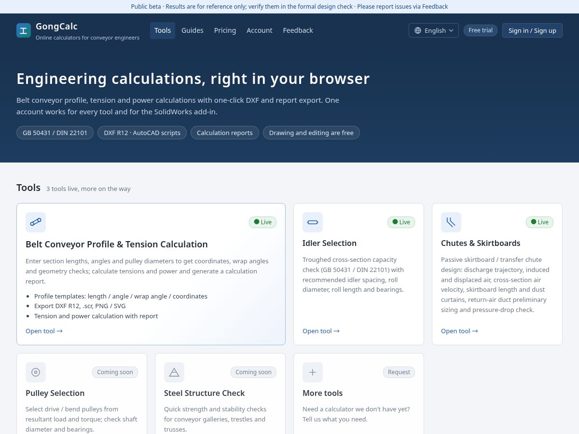This screenshot has height=434, width=579.
Task: Open the English language dropdown
Action: pyautogui.click(x=434, y=30)
